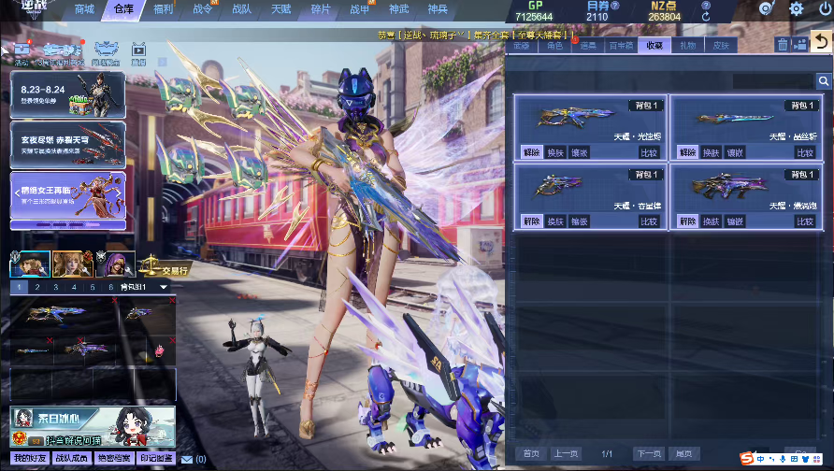The height and width of the screenshot is (471, 834).
Task: Open the 战队 team tab
Action: click(x=241, y=9)
